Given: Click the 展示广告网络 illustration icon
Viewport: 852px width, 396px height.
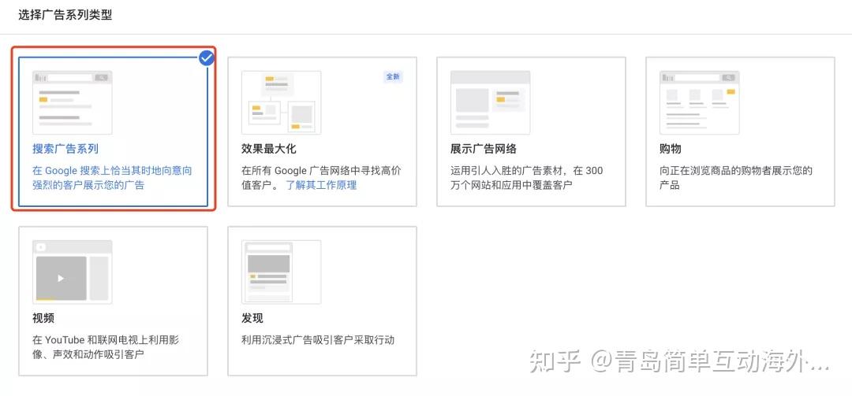Looking at the screenshot, I should tap(490, 102).
